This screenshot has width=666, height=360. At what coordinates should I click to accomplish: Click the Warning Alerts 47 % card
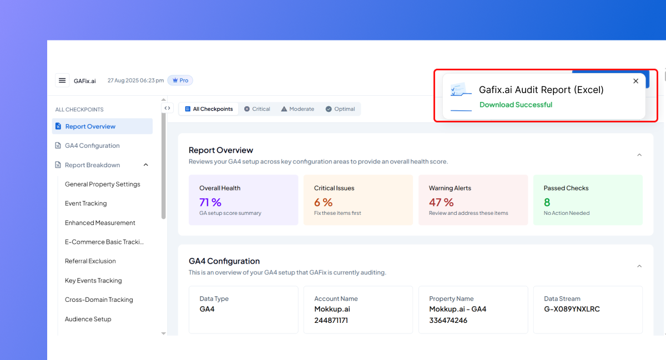473,200
